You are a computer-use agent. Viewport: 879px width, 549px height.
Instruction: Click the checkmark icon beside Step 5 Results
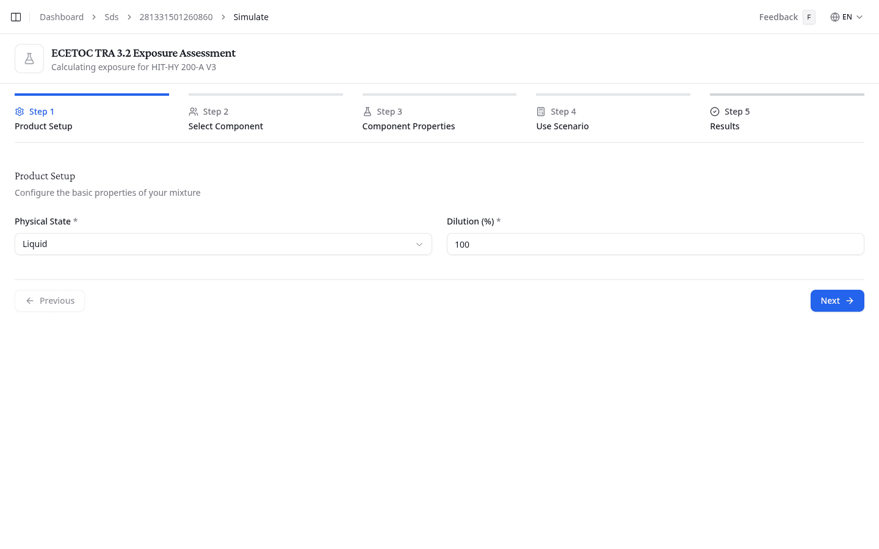coord(715,112)
